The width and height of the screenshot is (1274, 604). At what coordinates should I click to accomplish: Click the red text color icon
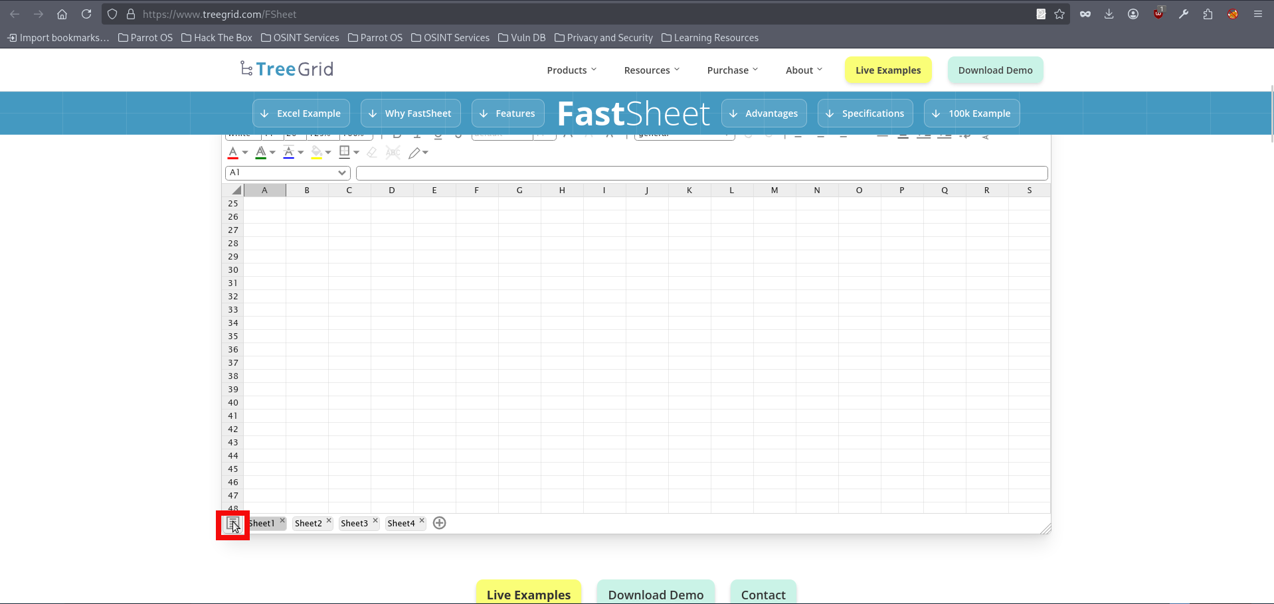233,153
